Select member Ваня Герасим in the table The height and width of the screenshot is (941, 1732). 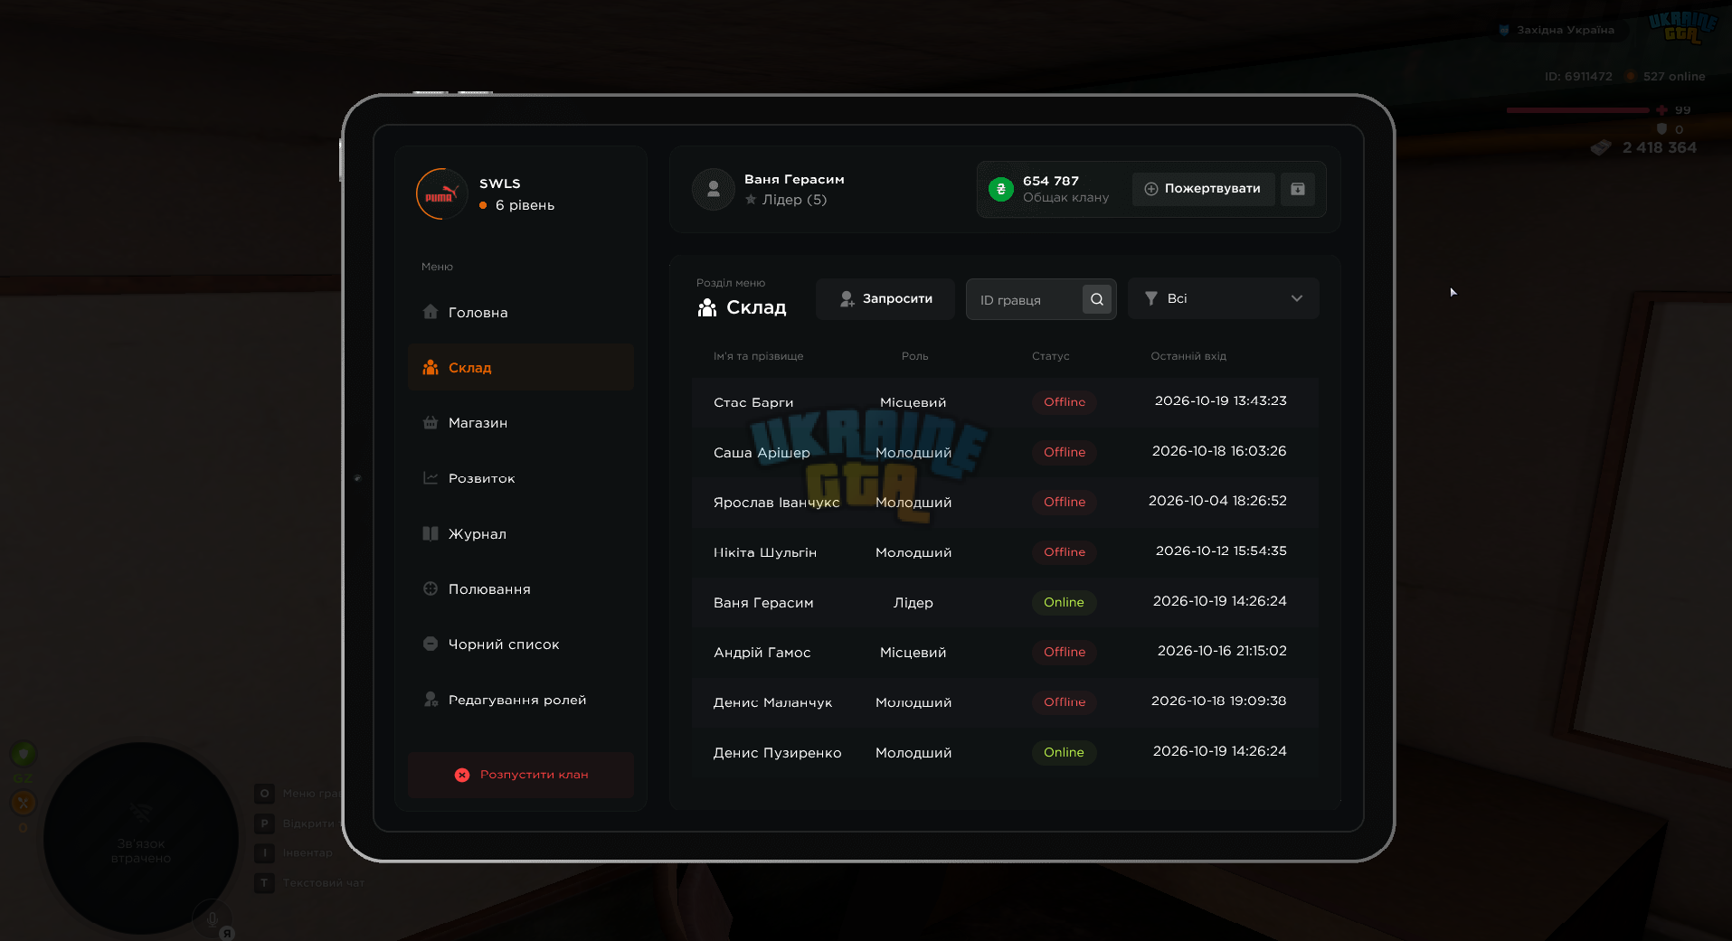pos(1005,603)
